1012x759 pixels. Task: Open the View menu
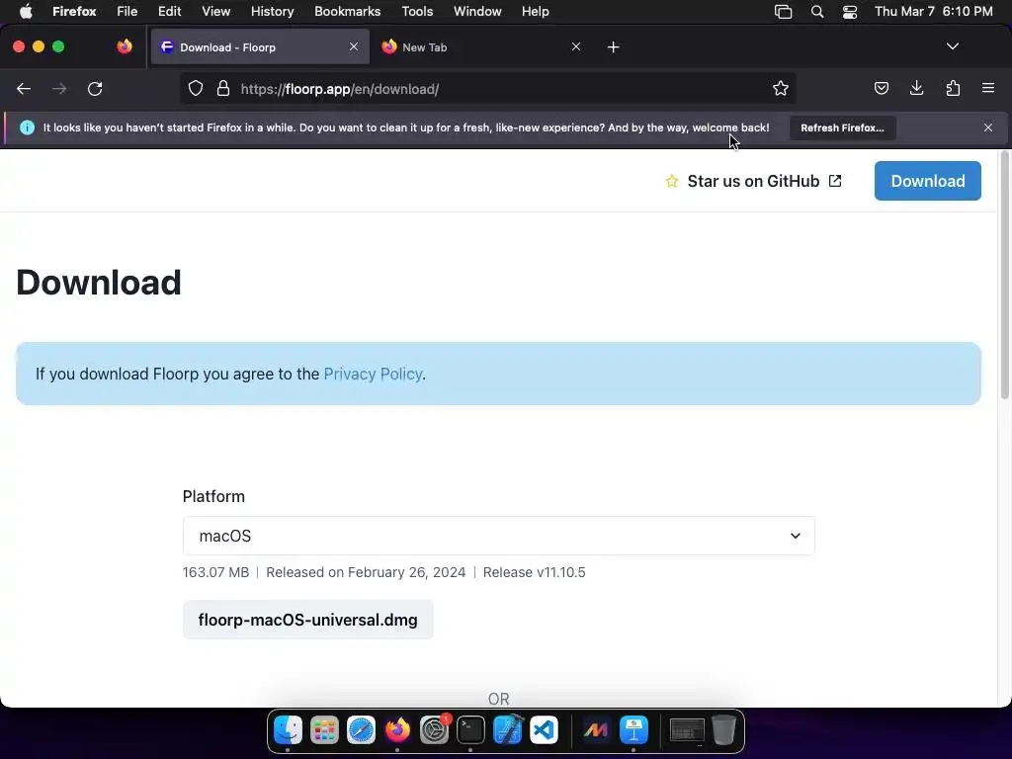coord(215,11)
